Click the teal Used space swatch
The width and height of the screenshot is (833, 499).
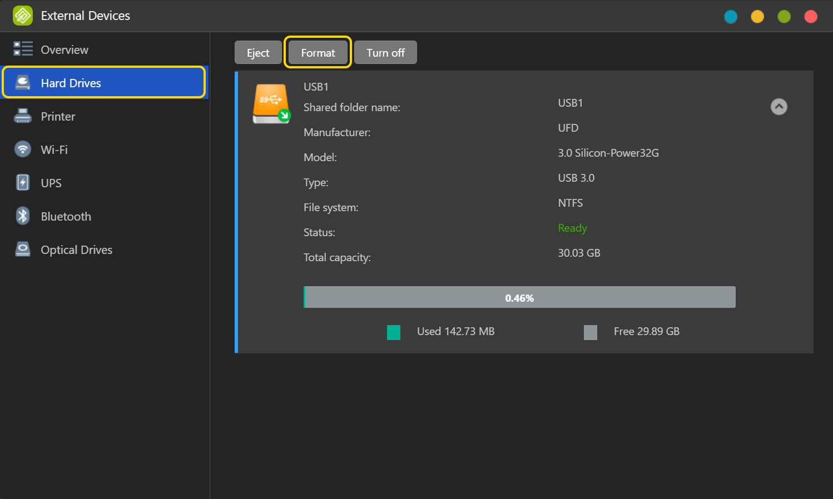point(394,332)
